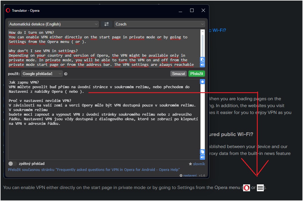Open the nastavení settings link
303x201 pixels.
click(x=190, y=176)
